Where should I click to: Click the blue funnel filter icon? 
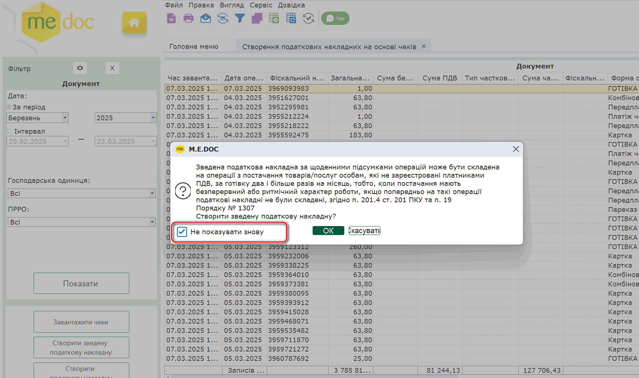[x=240, y=18]
